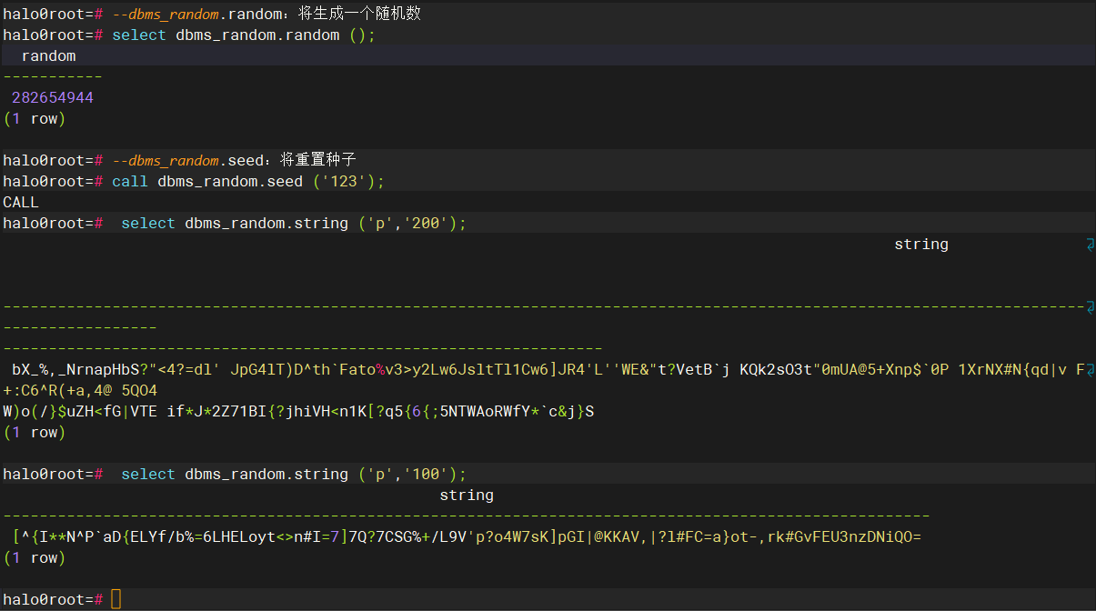Click the result line starting with "bX_%,_NrnapHbS"
The height and width of the screenshot is (611, 1096).
pyautogui.click(x=548, y=369)
